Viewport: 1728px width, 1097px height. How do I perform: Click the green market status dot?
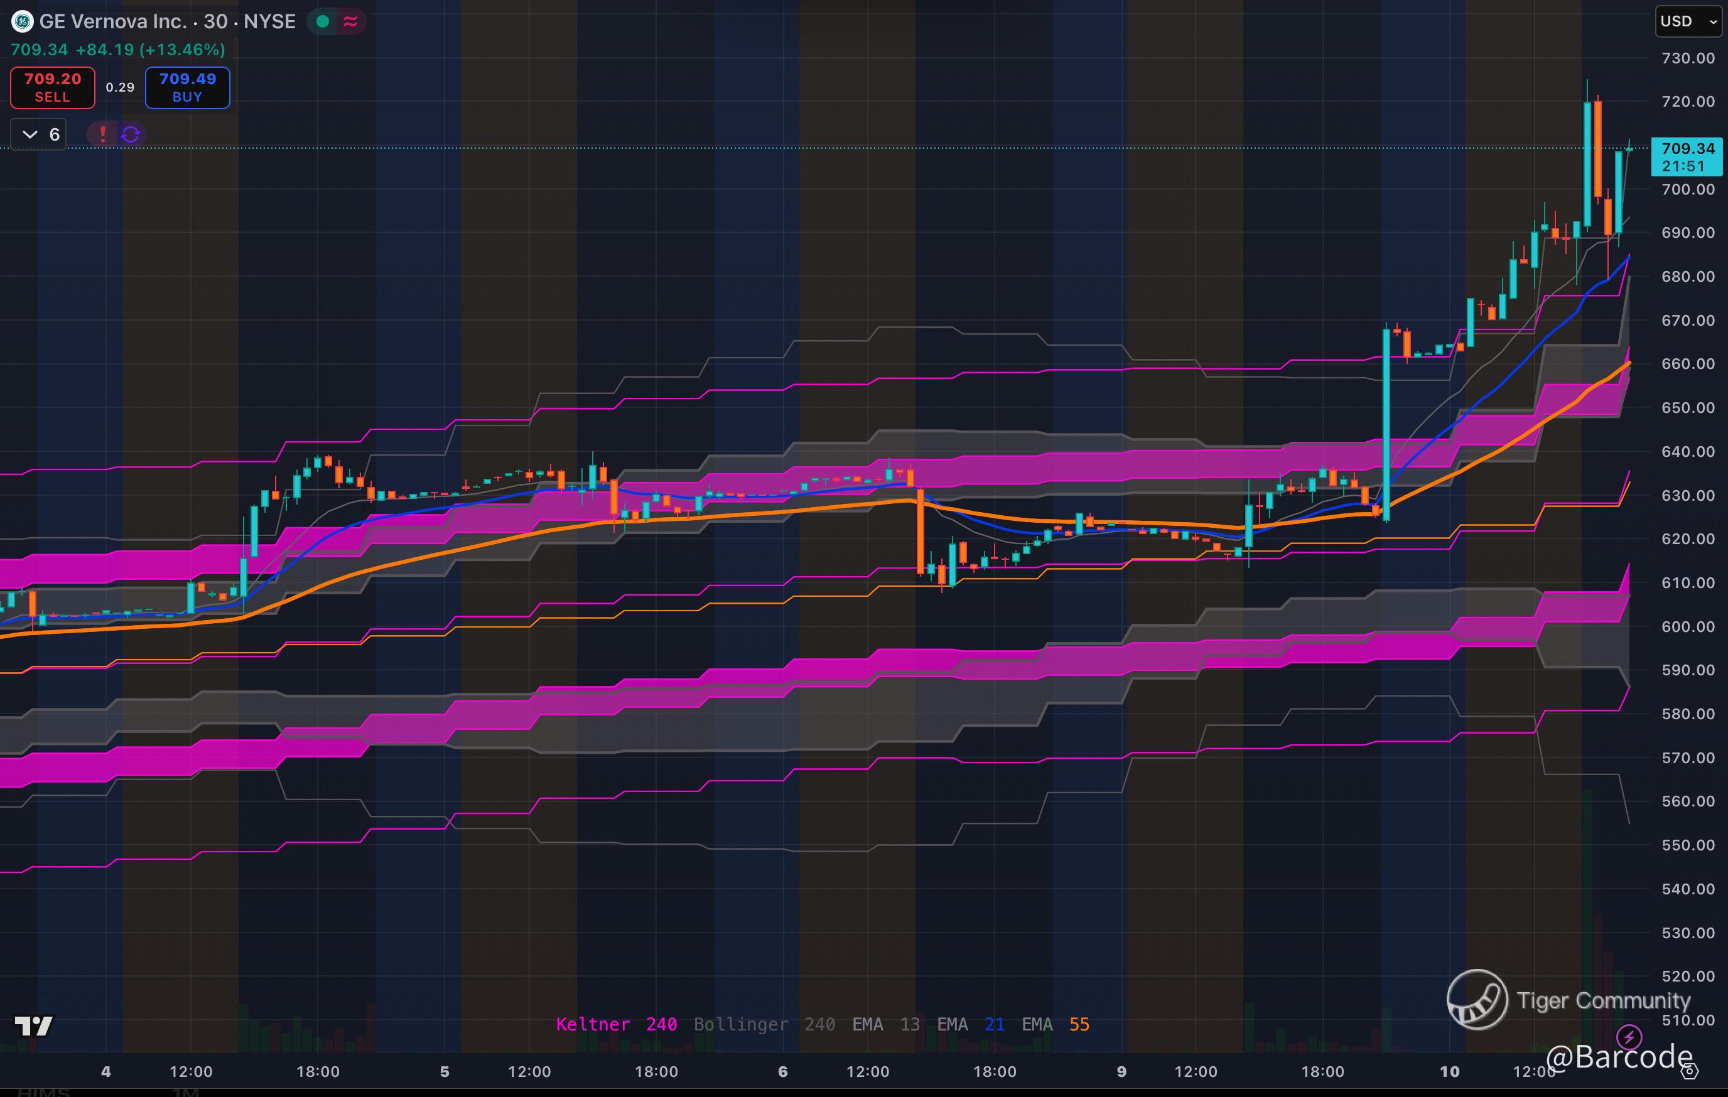point(323,21)
